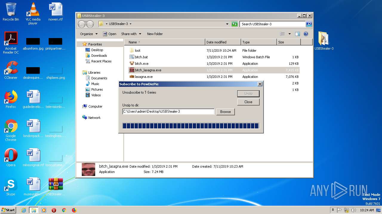Screen dimensions: 382x214
Task: Open CCleaner desktop shortcut
Action: (x=11, y=70)
